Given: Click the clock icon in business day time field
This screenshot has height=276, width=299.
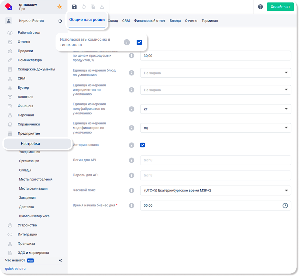Looking at the screenshot, I should coord(285,206).
